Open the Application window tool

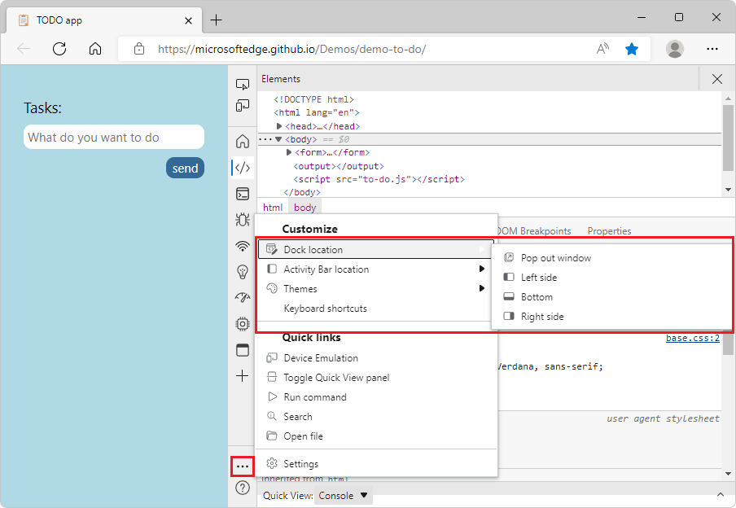pyautogui.click(x=242, y=350)
